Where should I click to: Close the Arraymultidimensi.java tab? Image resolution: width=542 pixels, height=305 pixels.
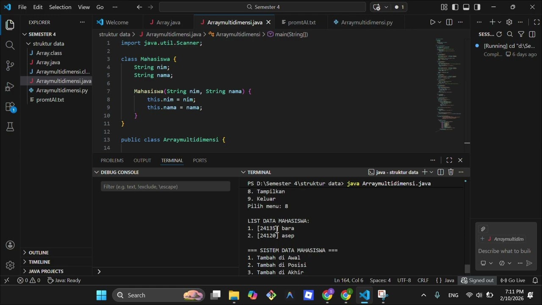(268, 22)
